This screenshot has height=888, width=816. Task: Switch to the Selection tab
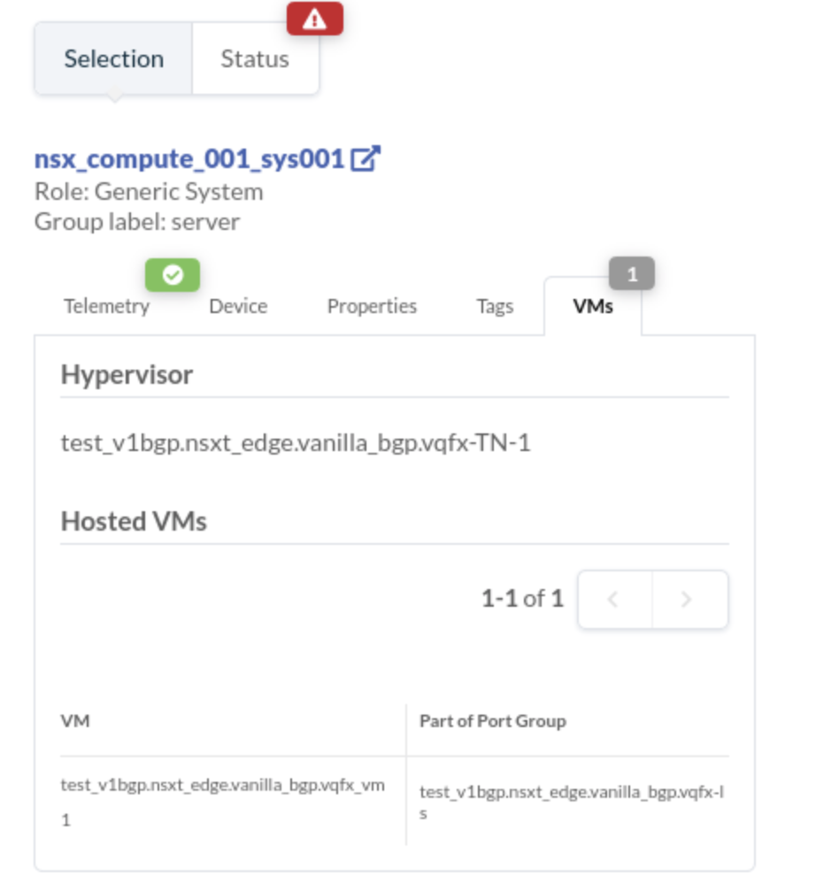click(113, 59)
